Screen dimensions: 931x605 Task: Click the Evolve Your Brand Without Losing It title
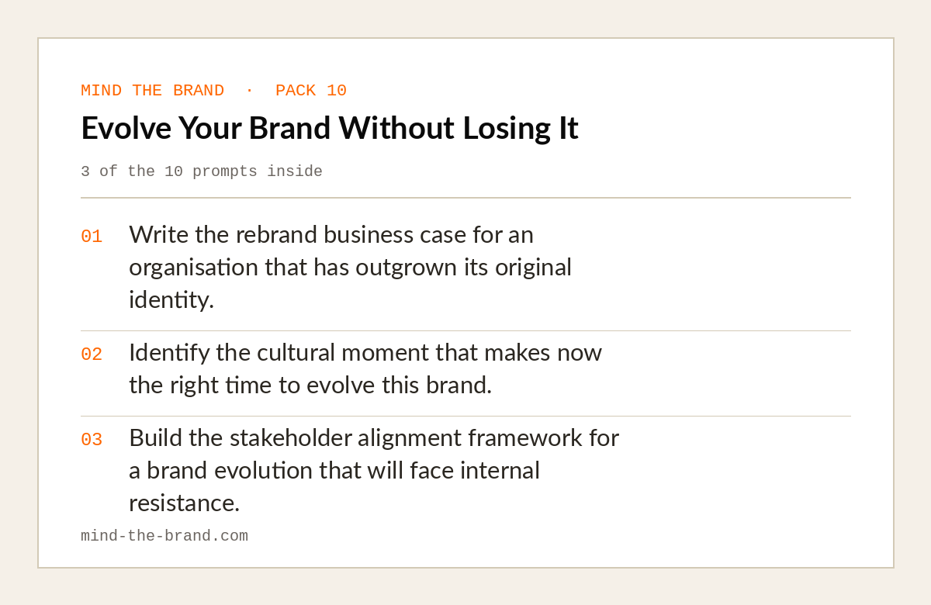(x=330, y=128)
